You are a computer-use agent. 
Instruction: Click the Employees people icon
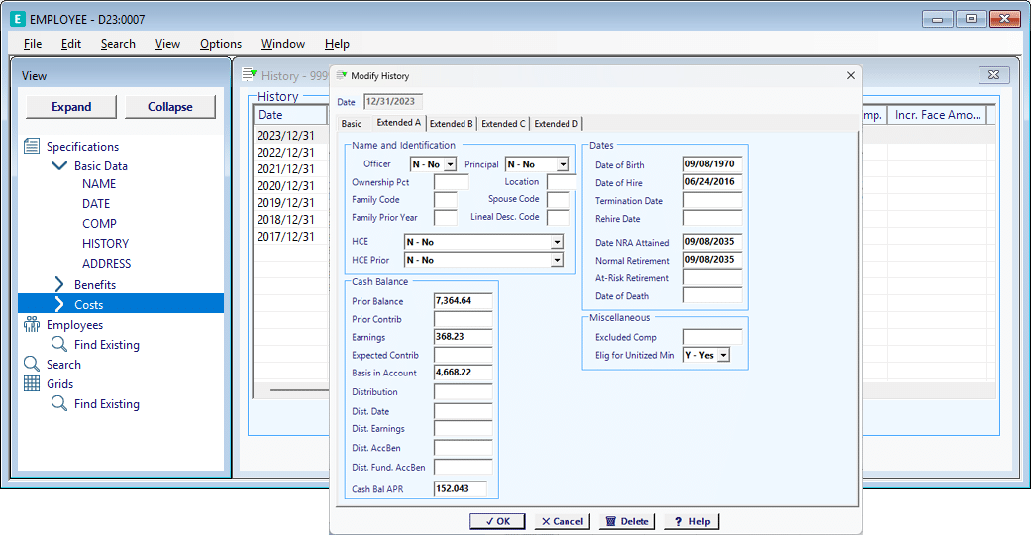tap(32, 324)
